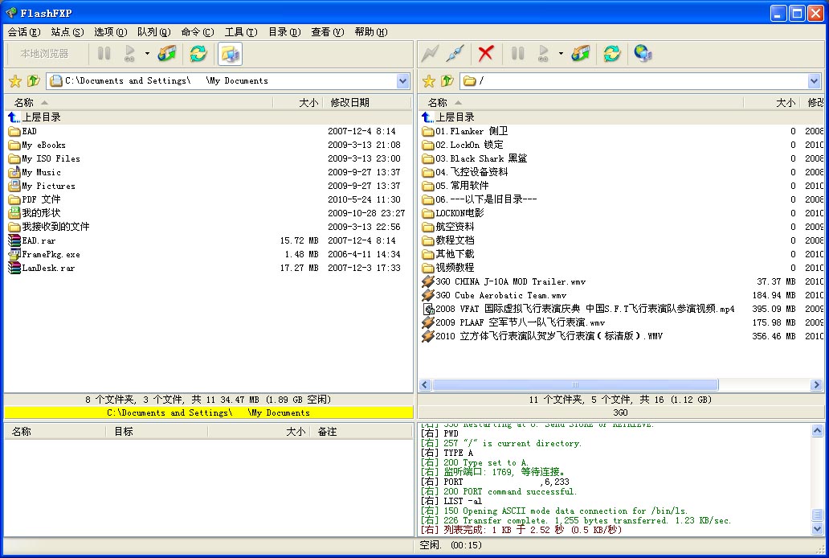The width and height of the screenshot is (829, 558).
Task: Open the 会话(F) menu
Action: coord(24,32)
